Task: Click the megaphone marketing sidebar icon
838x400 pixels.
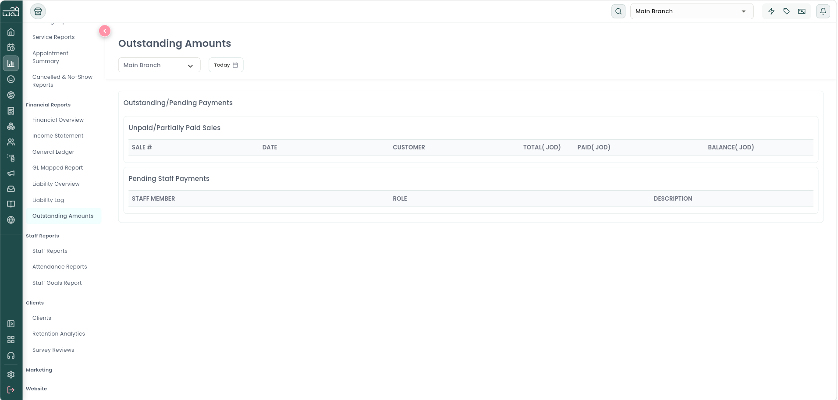Action: click(x=11, y=173)
